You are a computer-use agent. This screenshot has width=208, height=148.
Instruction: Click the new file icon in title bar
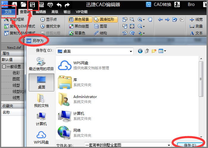coord(15,5)
